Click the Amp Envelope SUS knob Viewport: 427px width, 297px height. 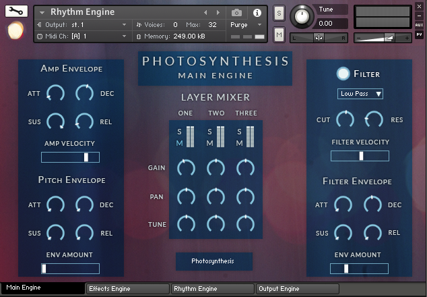click(x=55, y=122)
